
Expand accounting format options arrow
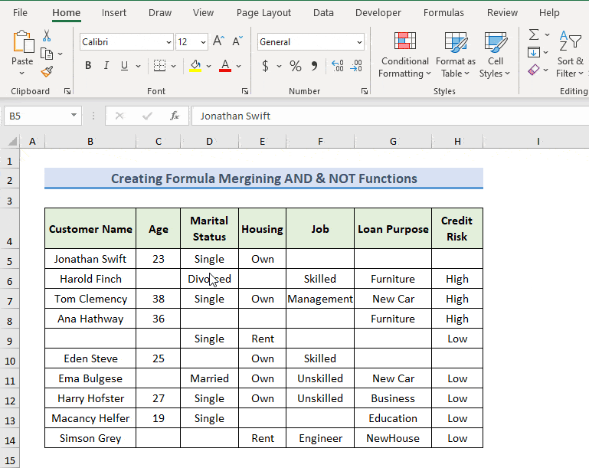tap(279, 66)
